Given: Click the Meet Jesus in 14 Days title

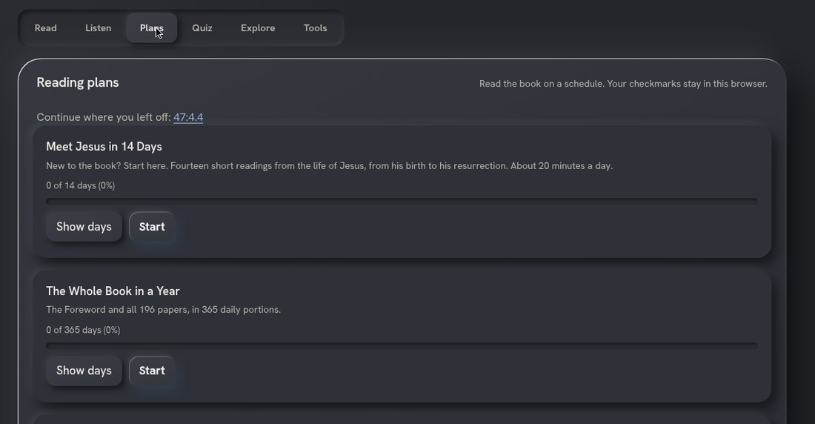Looking at the screenshot, I should [x=104, y=147].
